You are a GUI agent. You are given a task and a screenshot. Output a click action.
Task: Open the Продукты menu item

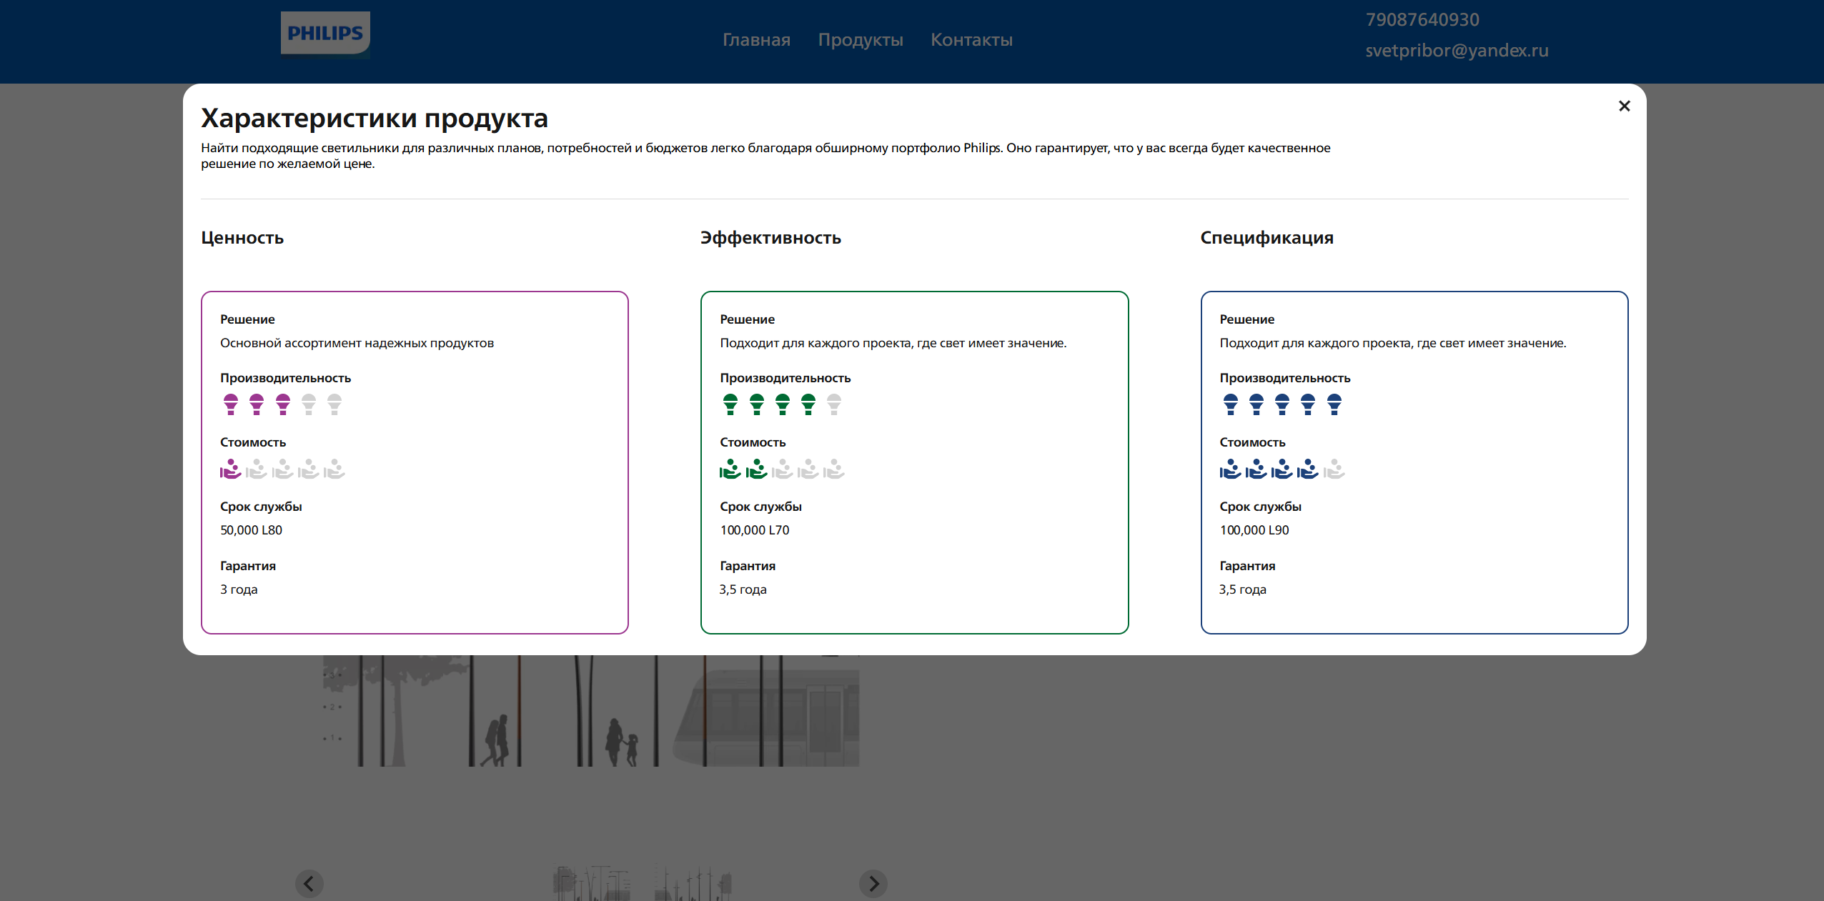click(x=861, y=40)
